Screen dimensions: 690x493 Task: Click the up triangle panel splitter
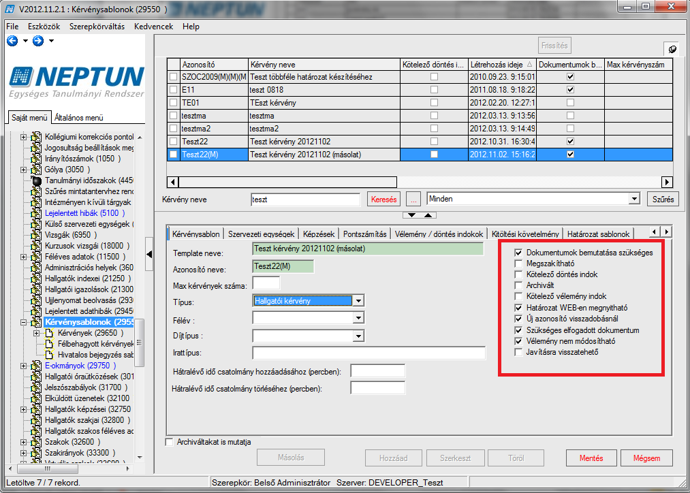tap(428, 215)
